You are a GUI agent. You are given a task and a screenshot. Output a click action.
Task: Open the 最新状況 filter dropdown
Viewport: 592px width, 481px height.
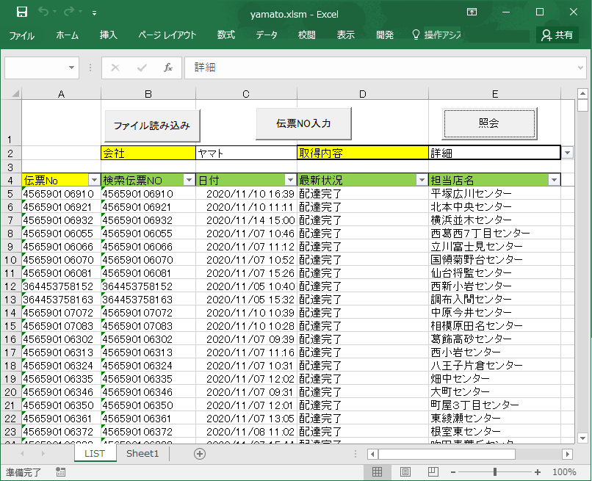(422, 181)
